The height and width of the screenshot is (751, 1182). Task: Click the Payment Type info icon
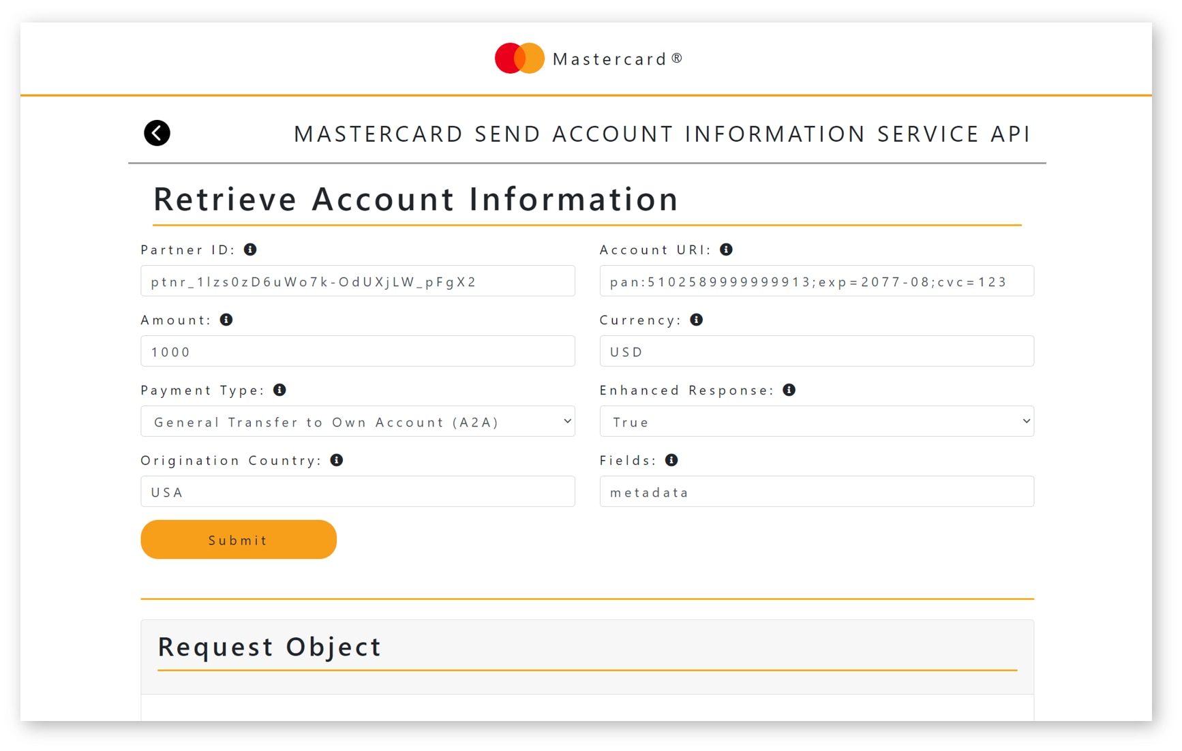(x=279, y=390)
